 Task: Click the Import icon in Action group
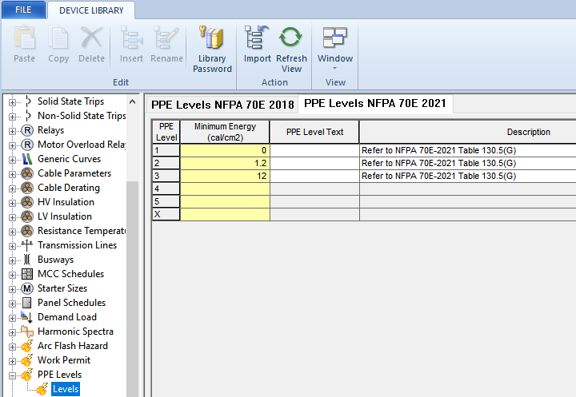[258, 39]
